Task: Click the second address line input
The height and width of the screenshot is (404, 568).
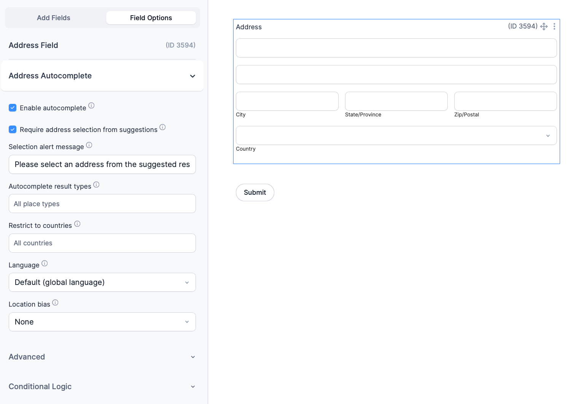Action: pyautogui.click(x=396, y=75)
